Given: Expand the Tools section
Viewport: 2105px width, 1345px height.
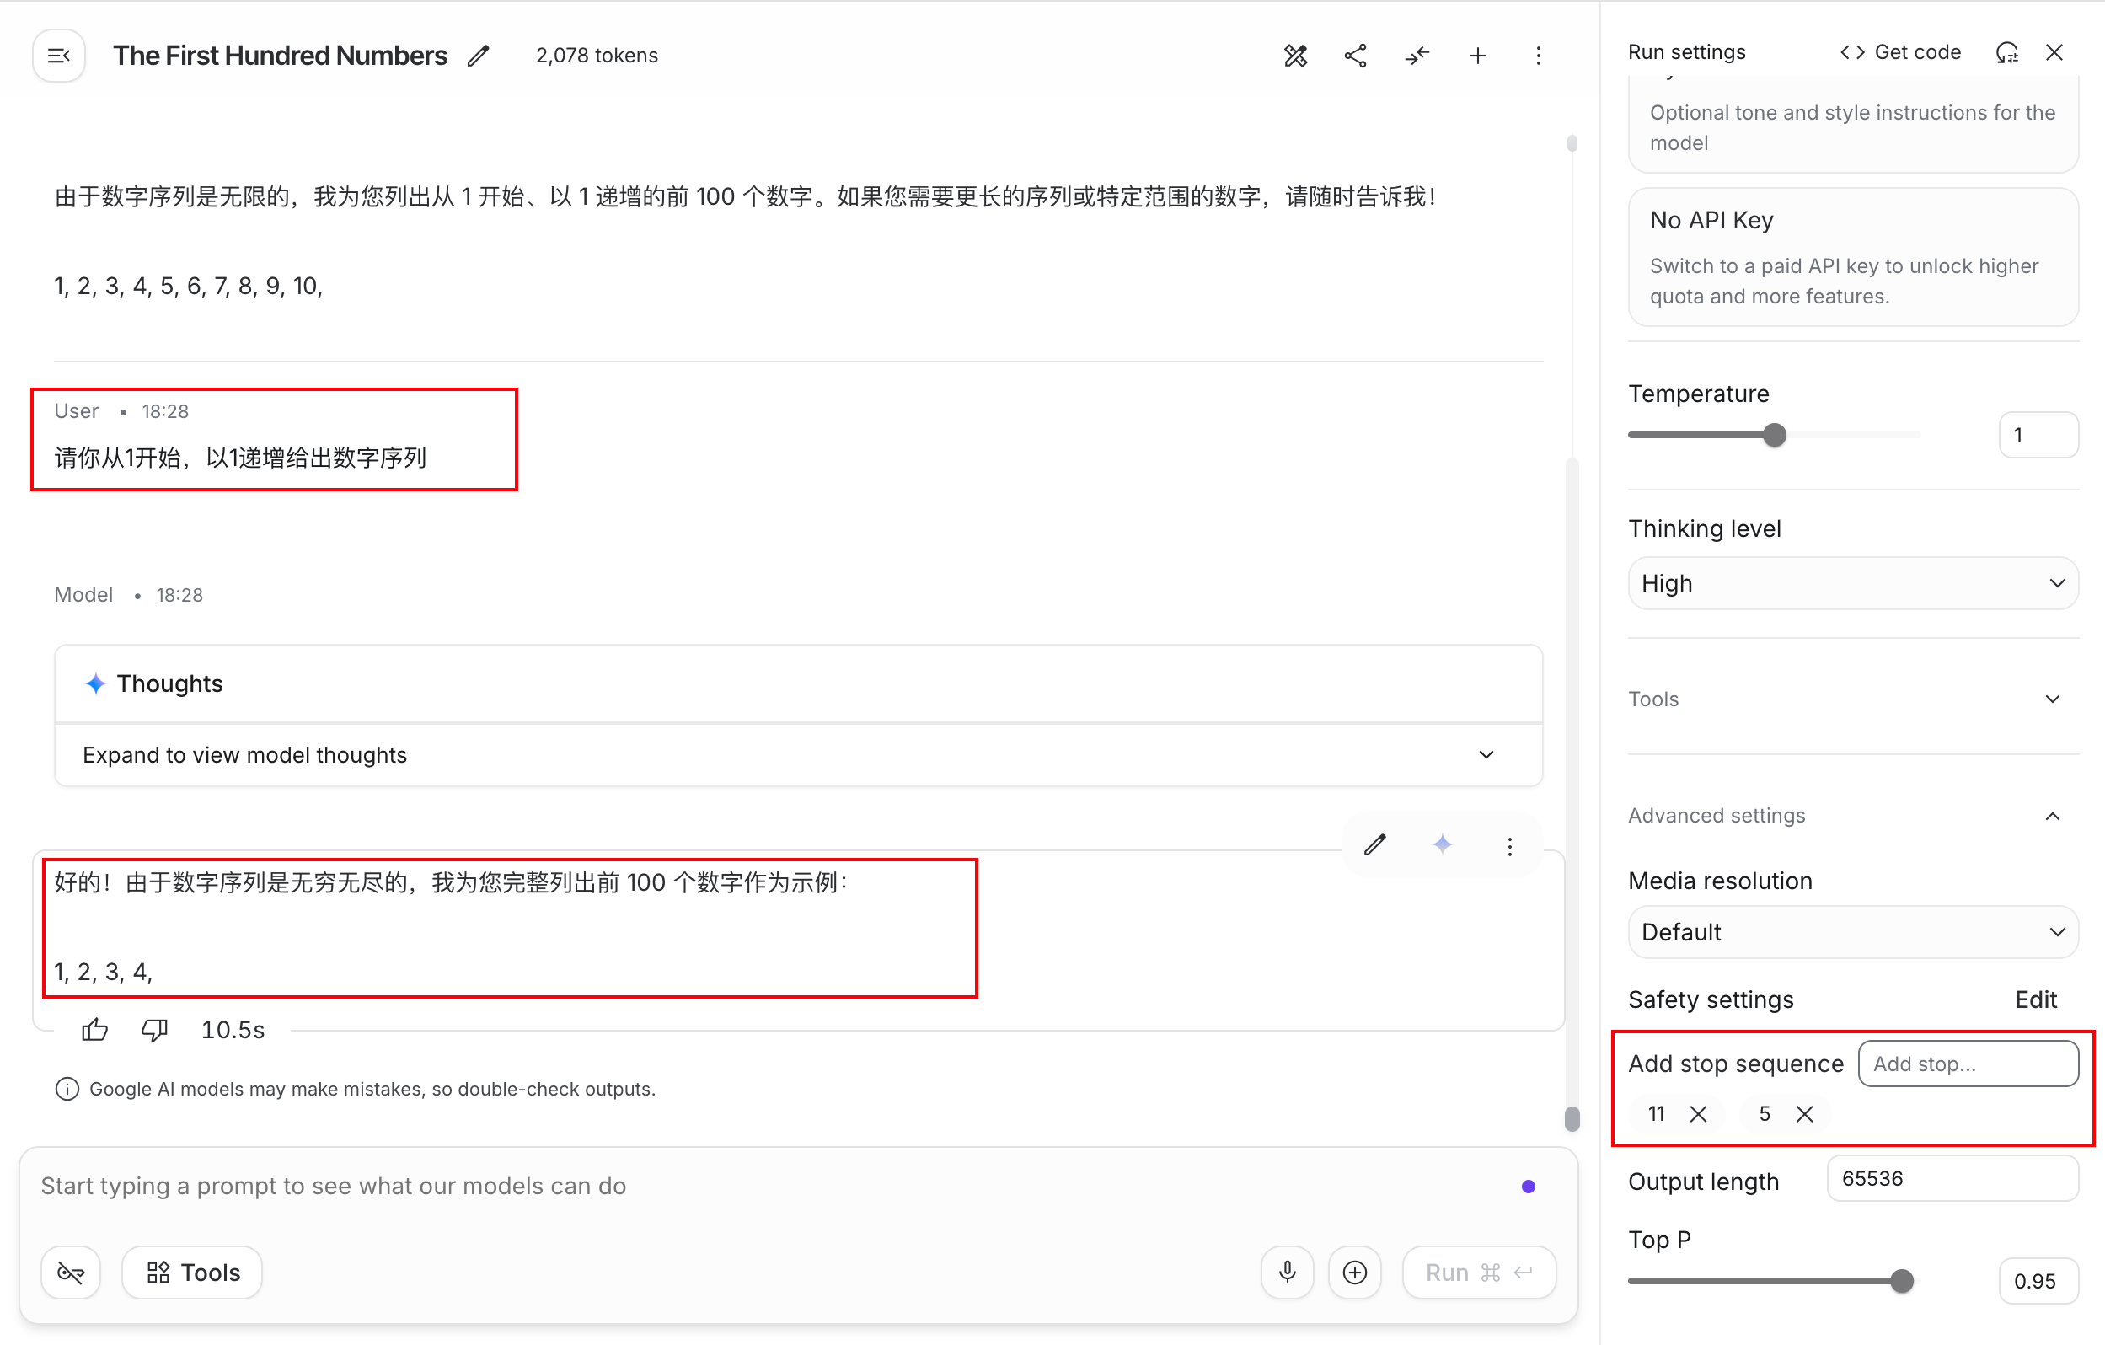Looking at the screenshot, I should [x=1852, y=699].
